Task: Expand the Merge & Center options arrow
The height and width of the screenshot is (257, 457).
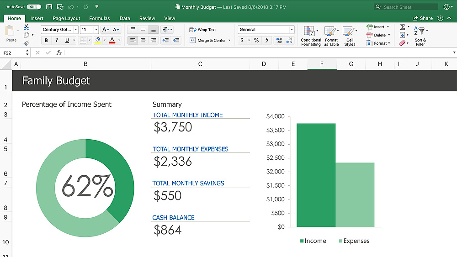Action: 229,41
